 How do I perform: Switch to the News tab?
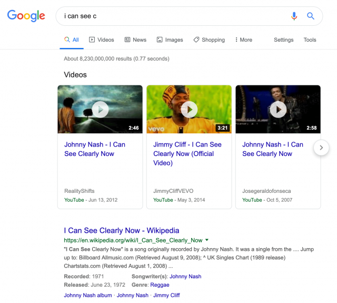coord(135,40)
